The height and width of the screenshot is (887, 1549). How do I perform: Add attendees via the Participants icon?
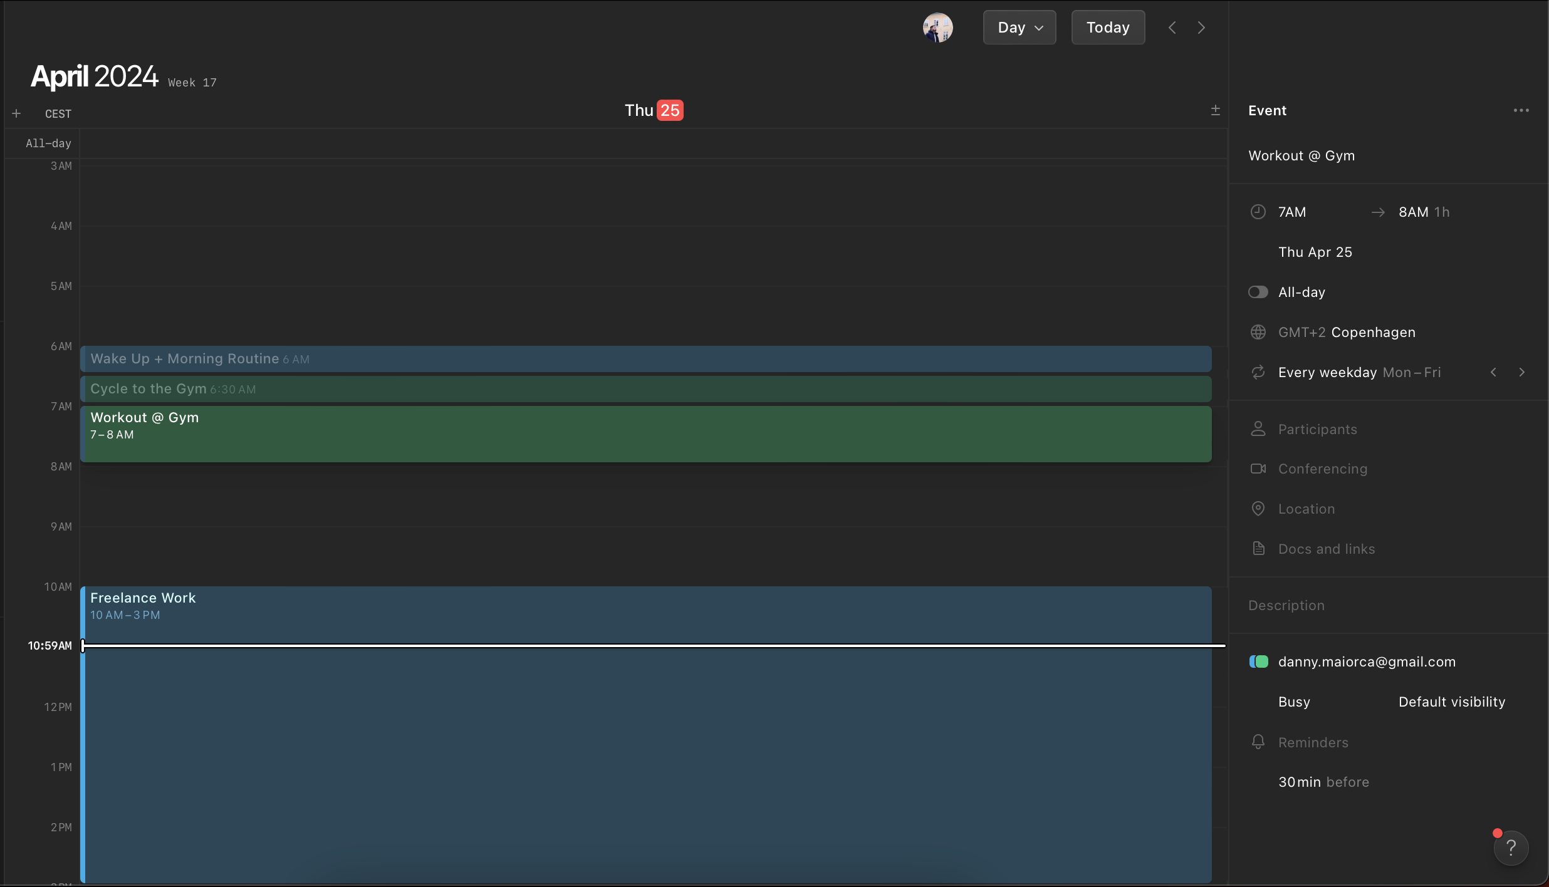click(1258, 428)
